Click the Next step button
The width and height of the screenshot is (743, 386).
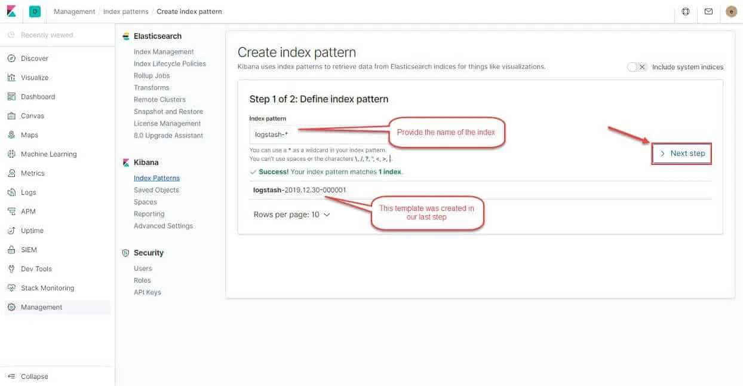point(681,153)
